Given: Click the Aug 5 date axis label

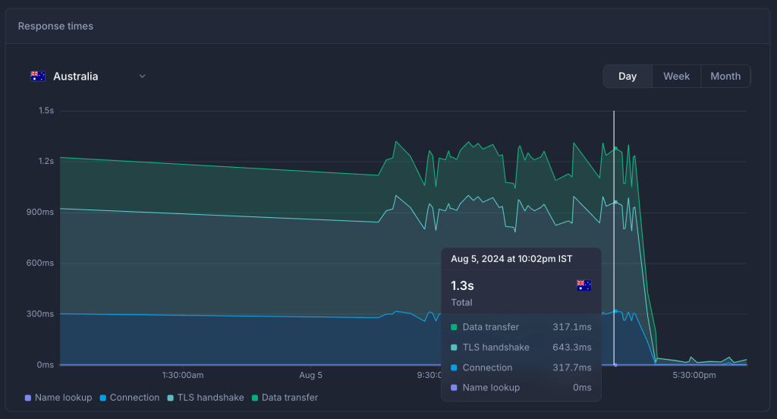Looking at the screenshot, I should (x=310, y=375).
